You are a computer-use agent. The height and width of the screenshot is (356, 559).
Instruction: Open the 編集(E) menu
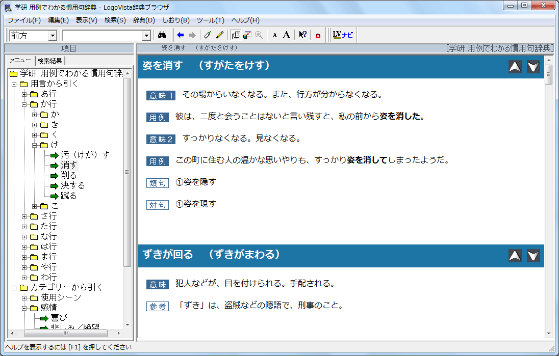(58, 20)
